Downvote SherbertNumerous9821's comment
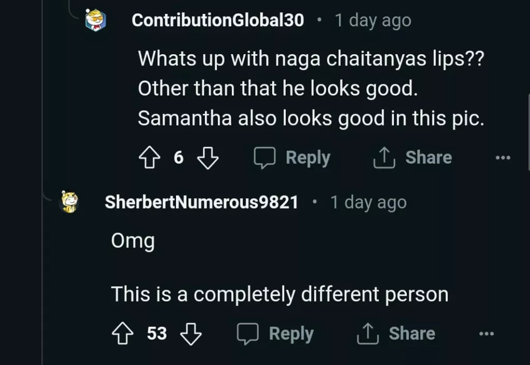Viewport: 530px width, 365px height. click(x=192, y=333)
